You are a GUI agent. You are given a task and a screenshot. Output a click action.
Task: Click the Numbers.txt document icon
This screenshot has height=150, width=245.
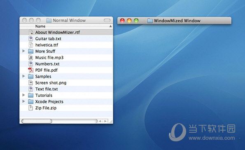[31, 63]
